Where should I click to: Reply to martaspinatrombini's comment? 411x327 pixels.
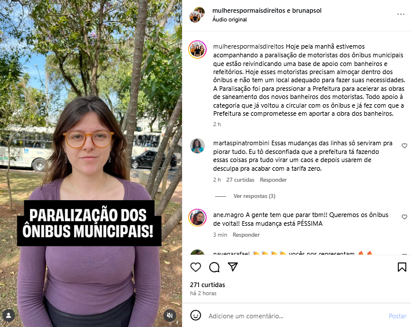pos(273,180)
